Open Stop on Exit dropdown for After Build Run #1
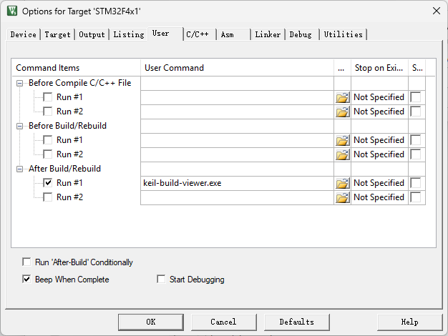Screen dimensions: 448x336 379,183
